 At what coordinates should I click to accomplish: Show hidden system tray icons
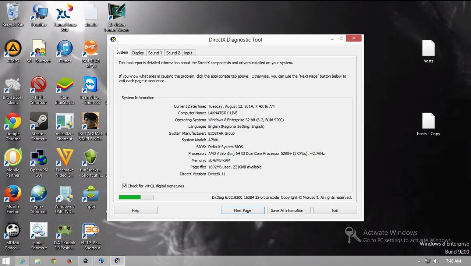(x=419, y=261)
